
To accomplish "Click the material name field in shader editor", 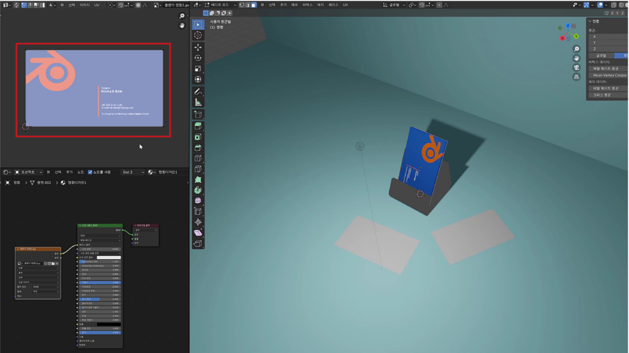I will pos(171,172).
